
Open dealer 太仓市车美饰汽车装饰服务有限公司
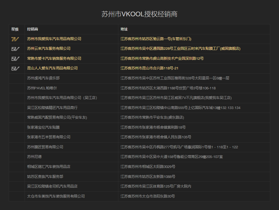(56, 196)
